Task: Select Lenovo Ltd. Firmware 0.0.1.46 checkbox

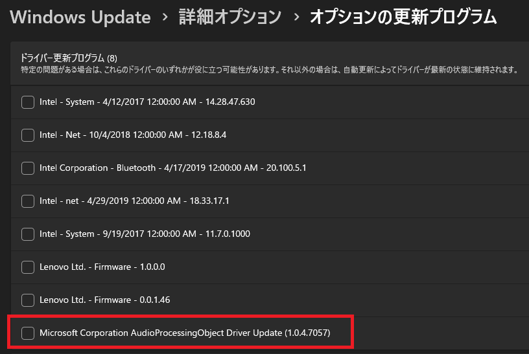Action: (x=28, y=300)
